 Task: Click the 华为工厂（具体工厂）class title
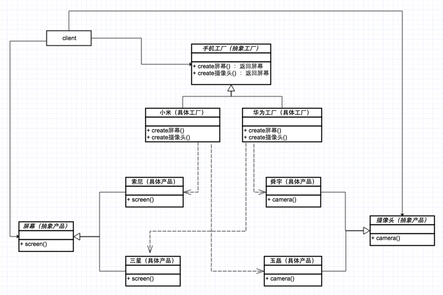coord(282,113)
